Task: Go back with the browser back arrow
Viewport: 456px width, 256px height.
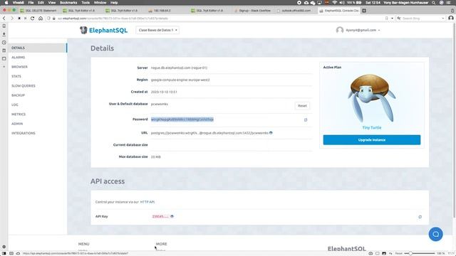Action: (4, 18)
